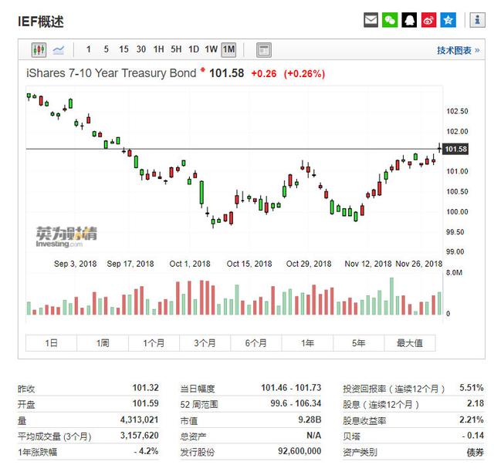
Task: Click the 市值 value 9.28B
Action: click(x=310, y=419)
